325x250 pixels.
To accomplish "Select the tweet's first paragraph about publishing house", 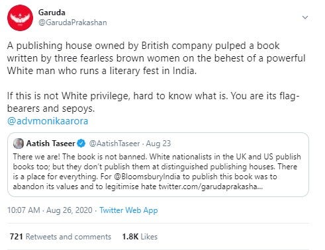I will pos(156,58).
